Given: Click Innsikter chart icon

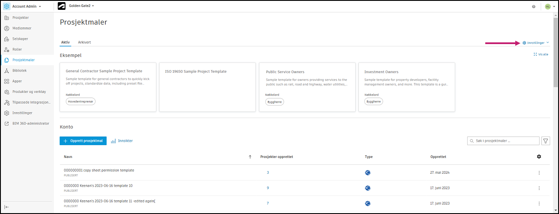Looking at the screenshot, I should pos(114,141).
